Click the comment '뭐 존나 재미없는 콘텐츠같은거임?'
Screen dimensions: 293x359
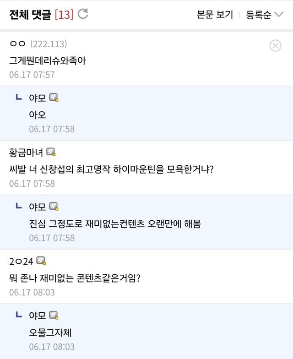click(75, 278)
